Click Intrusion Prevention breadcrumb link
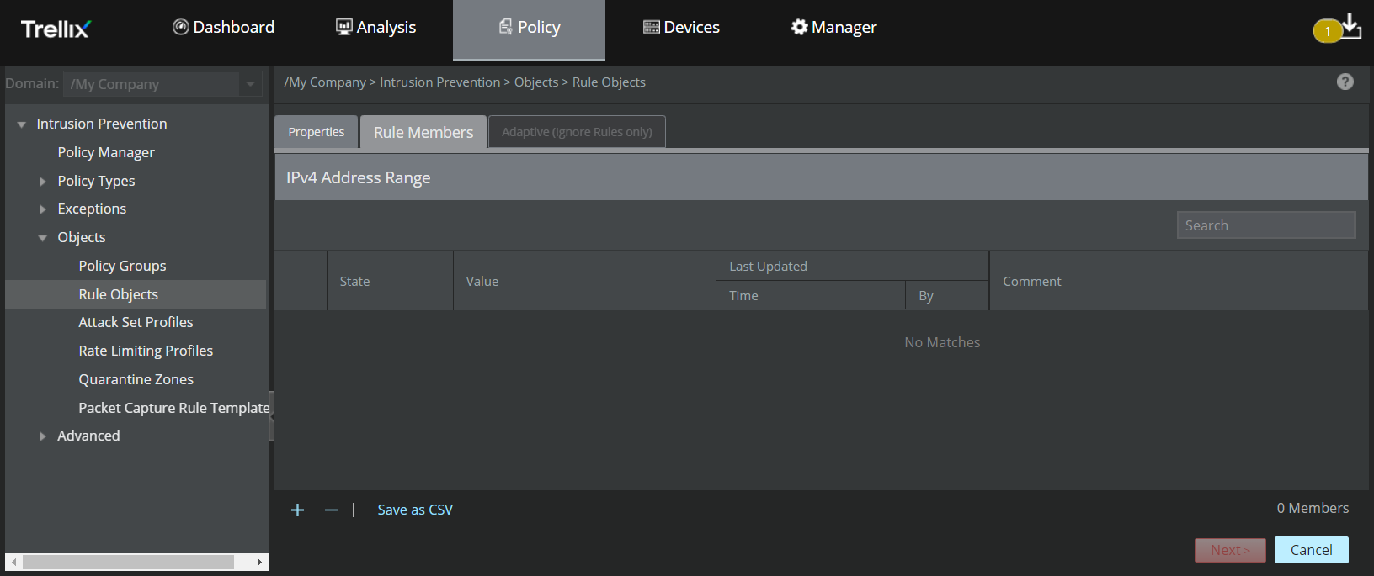This screenshot has height=576, width=1374. (439, 82)
